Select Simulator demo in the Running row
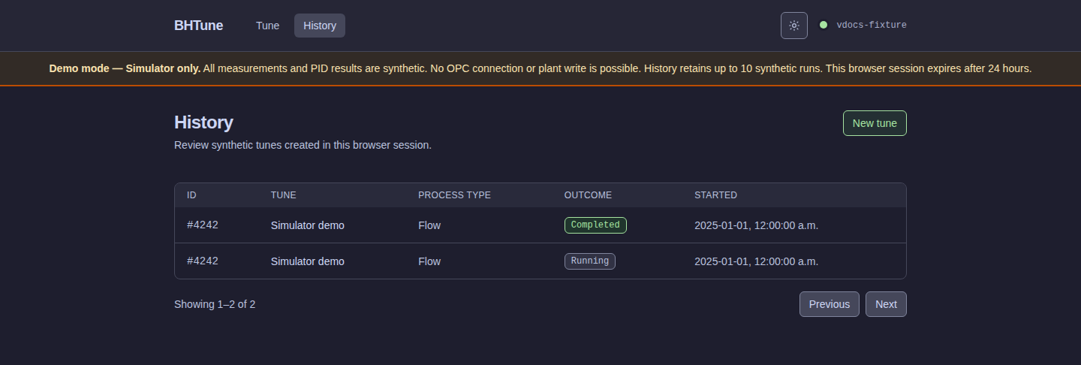The width and height of the screenshot is (1081, 365). [x=308, y=261]
